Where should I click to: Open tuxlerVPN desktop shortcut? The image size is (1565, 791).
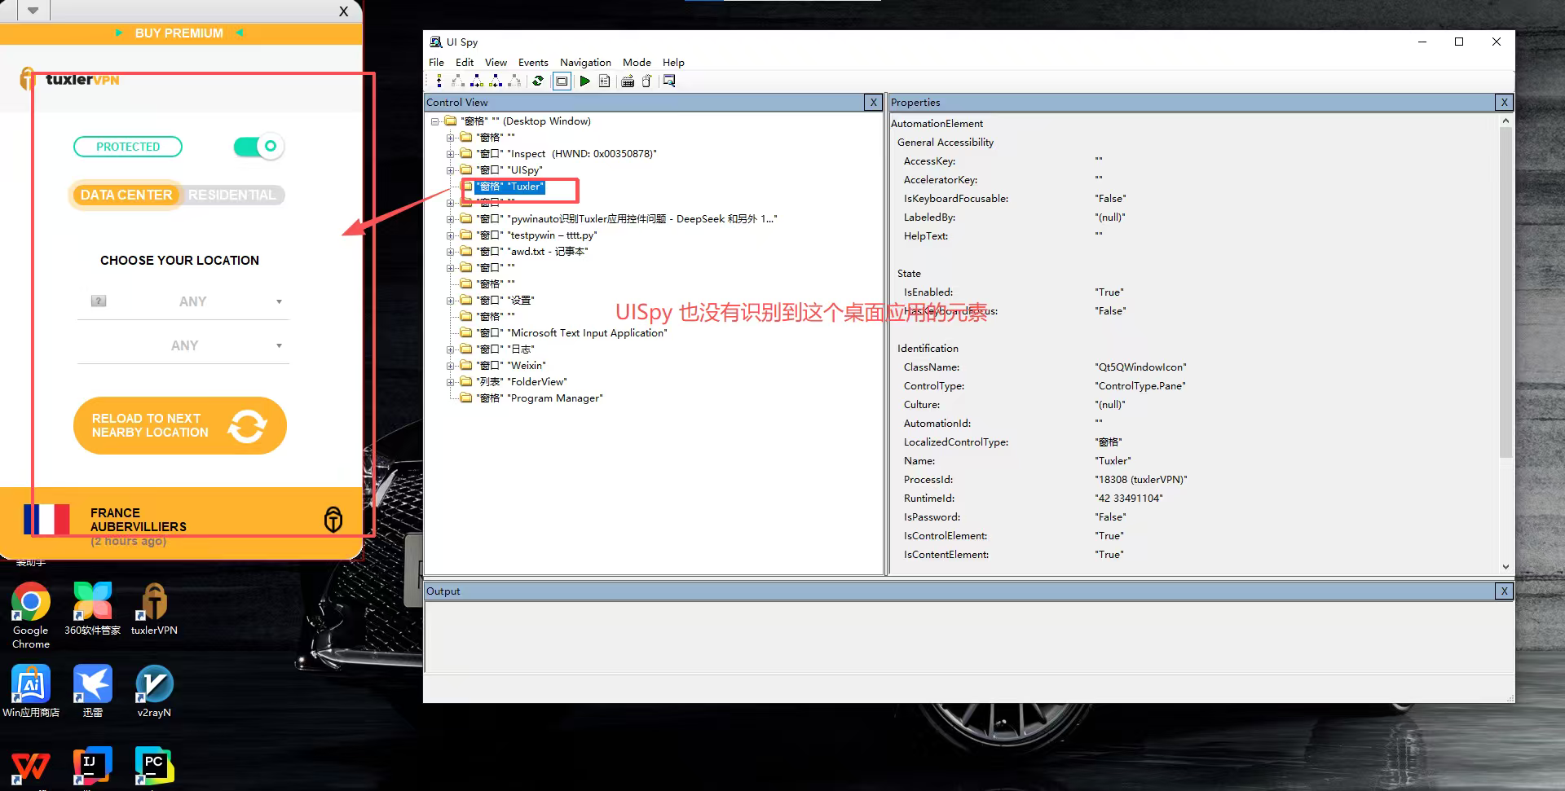point(154,609)
